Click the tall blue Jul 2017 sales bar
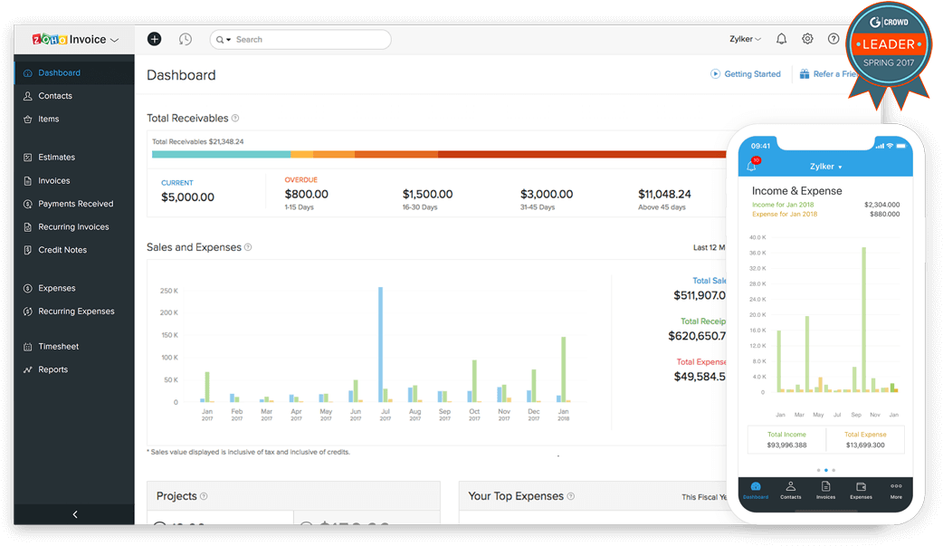Screen dimensions: 943x546 tap(380, 344)
